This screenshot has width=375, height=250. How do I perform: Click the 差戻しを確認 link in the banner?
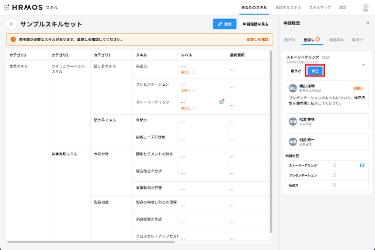click(x=257, y=39)
